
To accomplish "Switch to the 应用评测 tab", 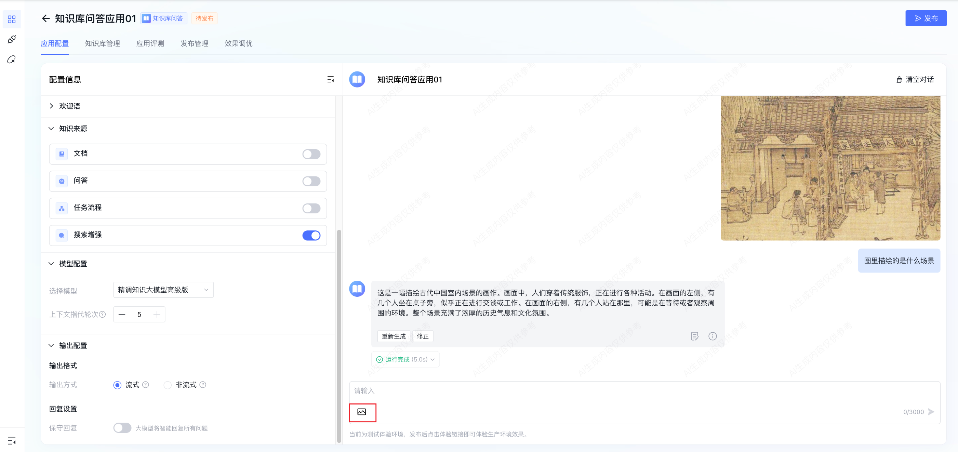I will click(x=150, y=43).
